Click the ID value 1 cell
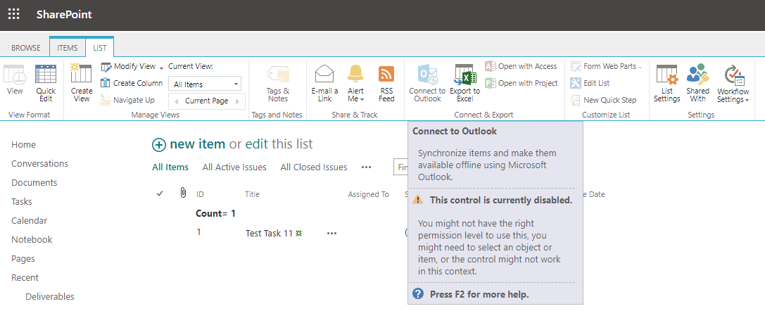Image resolution: width=765 pixels, height=311 pixels. (198, 232)
